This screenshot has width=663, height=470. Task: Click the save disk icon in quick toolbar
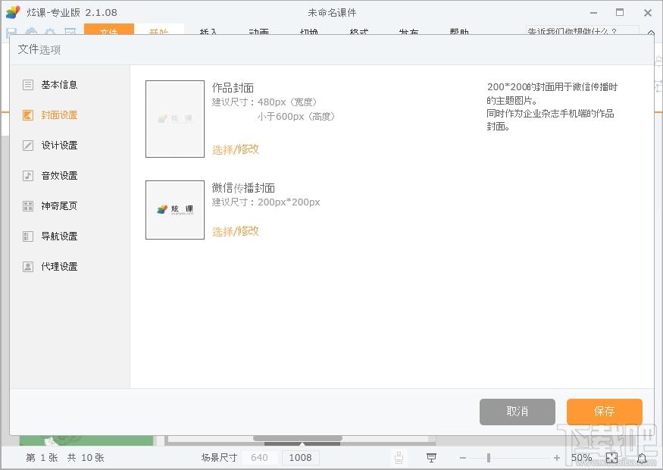point(11,32)
